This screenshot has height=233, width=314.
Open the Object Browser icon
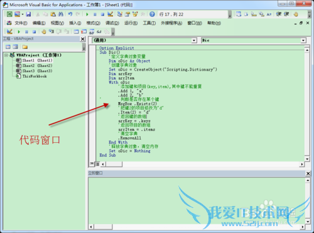point(135,14)
